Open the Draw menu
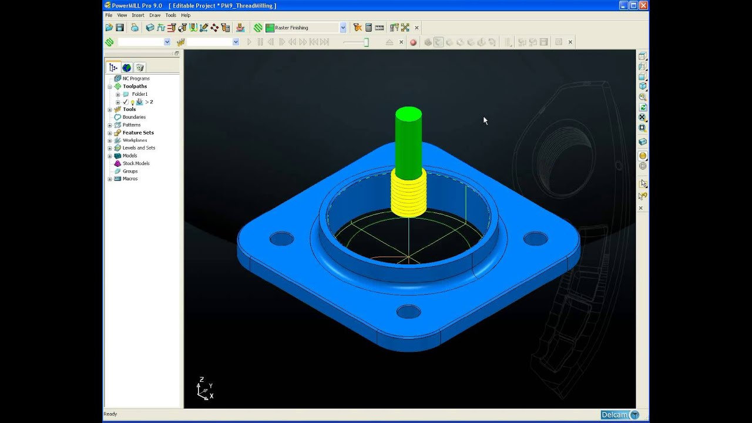 tap(155, 15)
